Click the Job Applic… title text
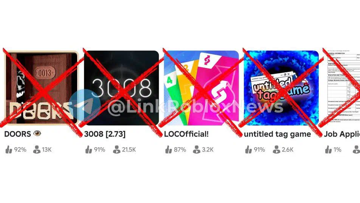The image size is (360, 203). pyautogui.click(x=342, y=134)
